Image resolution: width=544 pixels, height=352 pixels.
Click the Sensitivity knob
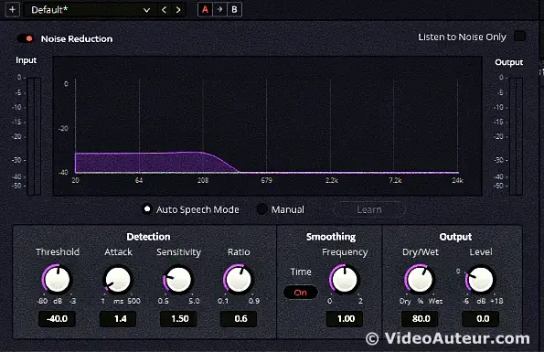(178, 280)
